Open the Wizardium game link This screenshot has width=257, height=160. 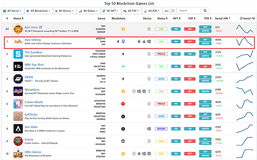[32, 89]
